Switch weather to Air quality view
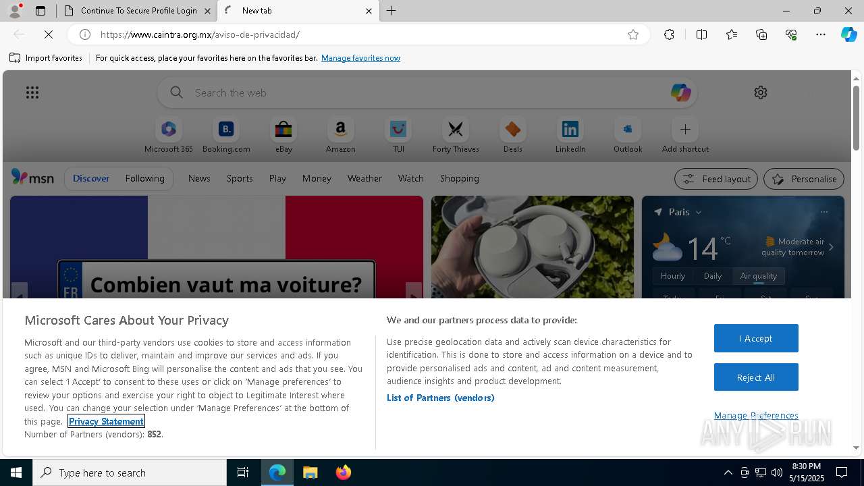This screenshot has height=486, width=864. 759,275
